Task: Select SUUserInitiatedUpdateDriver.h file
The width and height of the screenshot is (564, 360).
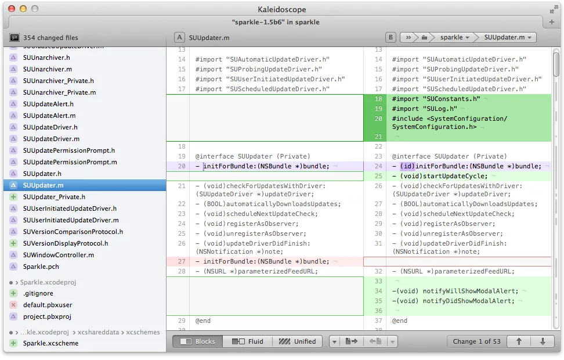Action: coord(85,208)
